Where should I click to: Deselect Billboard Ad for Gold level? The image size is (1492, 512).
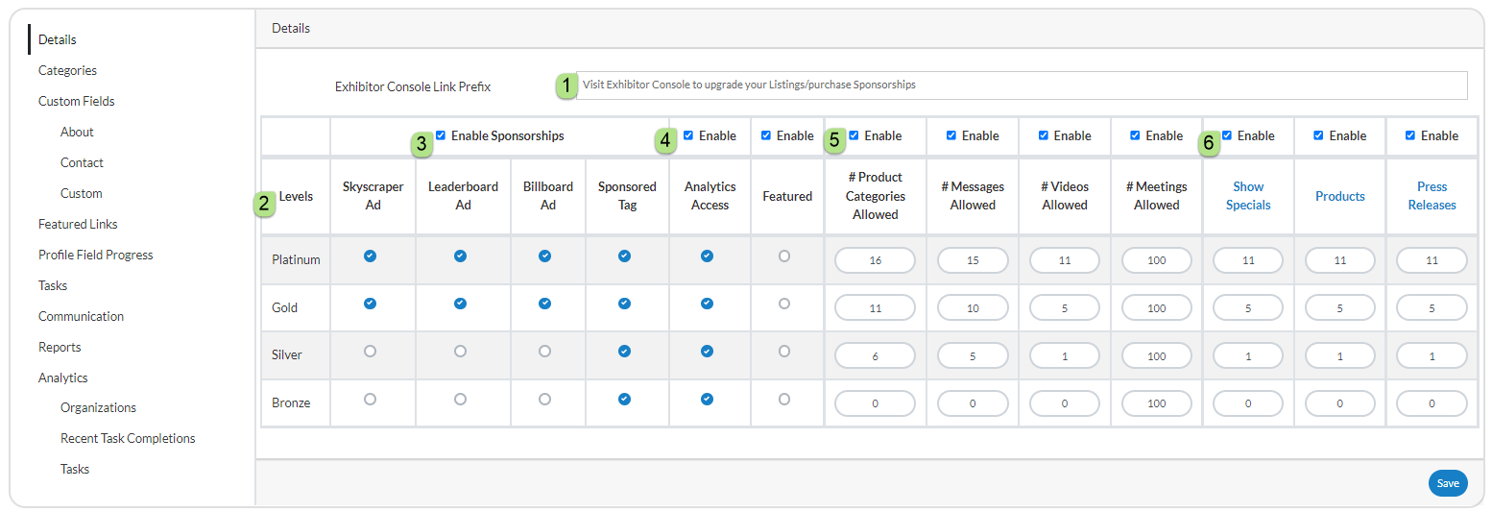coord(545,304)
